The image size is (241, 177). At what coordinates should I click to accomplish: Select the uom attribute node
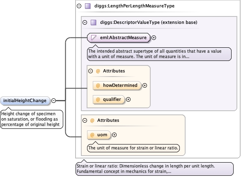click(x=99, y=135)
